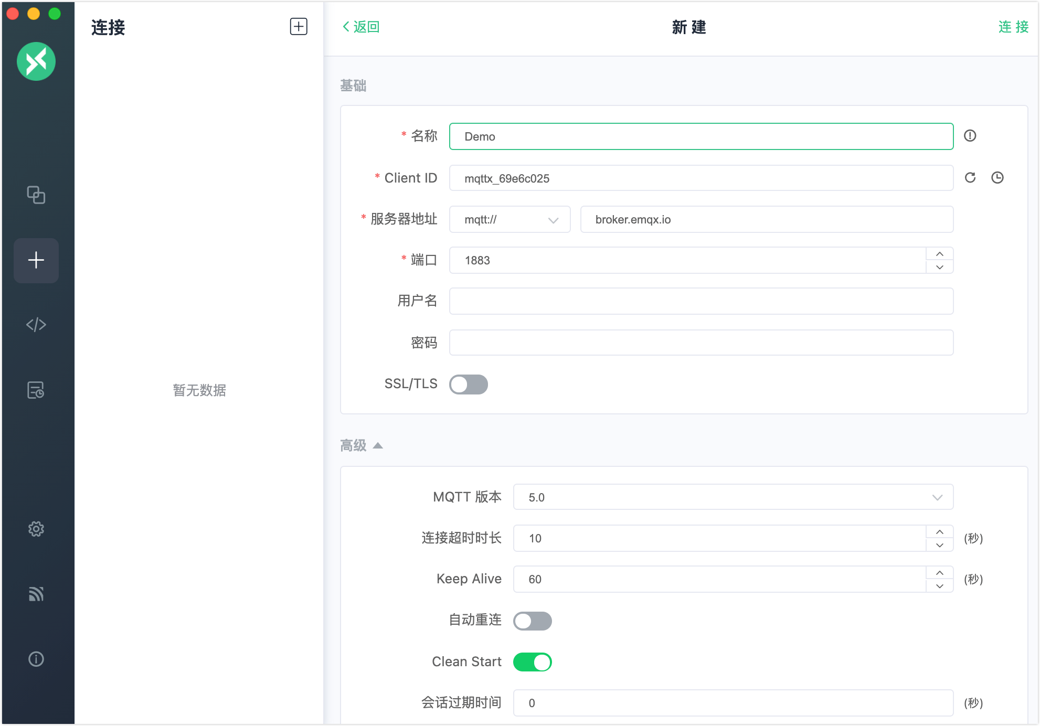Refresh the Client ID value

[970, 178]
